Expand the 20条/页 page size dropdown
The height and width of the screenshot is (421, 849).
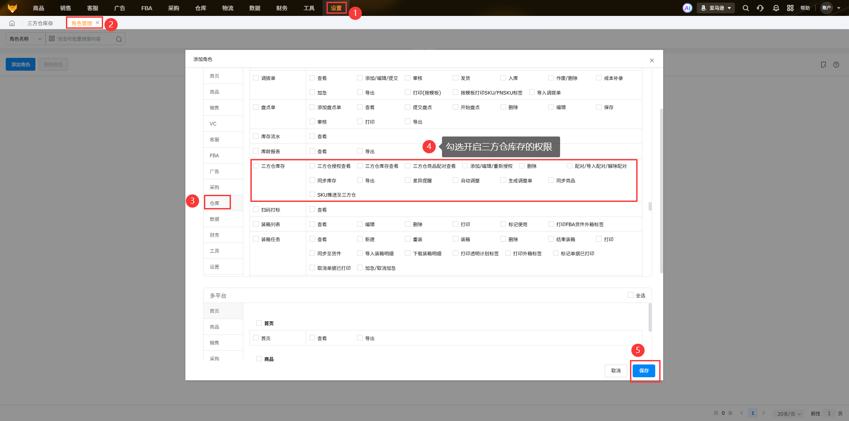pos(789,413)
